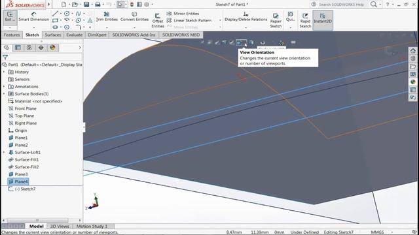Image resolution: width=419 pixels, height=235 pixels.
Task: Switch to the Evaluate tab
Action: pos(74,35)
